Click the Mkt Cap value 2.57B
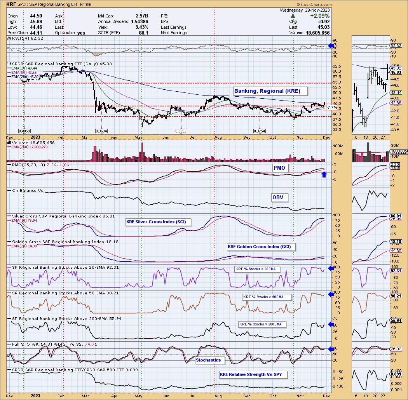408x400 pixels. 142,16
